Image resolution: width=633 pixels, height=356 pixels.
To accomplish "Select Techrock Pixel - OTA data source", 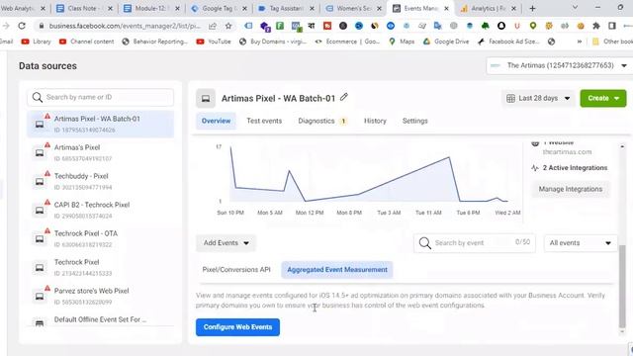I will (x=101, y=238).
